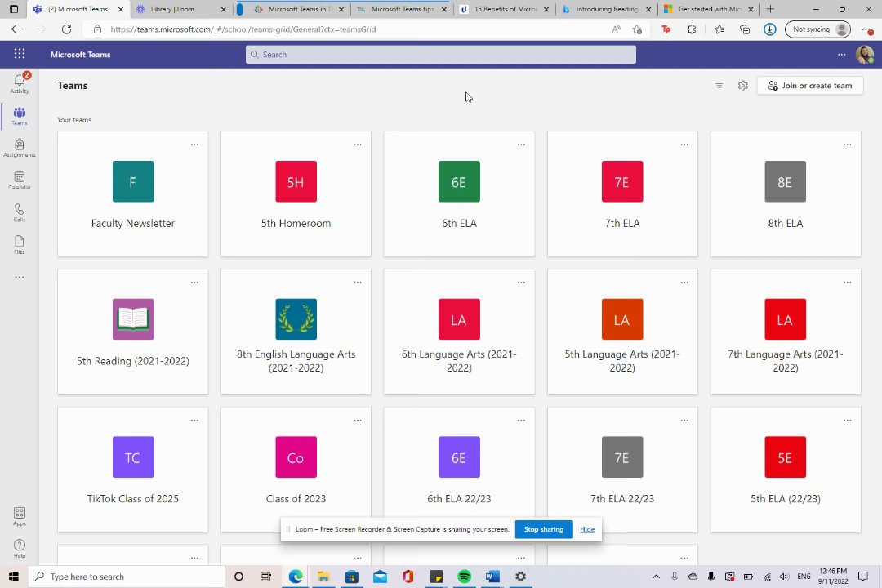
Task: Open Mail app from taskbar
Action: tap(380, 577)
